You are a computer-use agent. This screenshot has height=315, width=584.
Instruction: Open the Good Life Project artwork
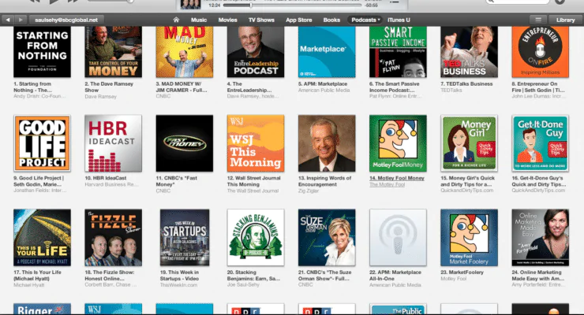[42, 143]
